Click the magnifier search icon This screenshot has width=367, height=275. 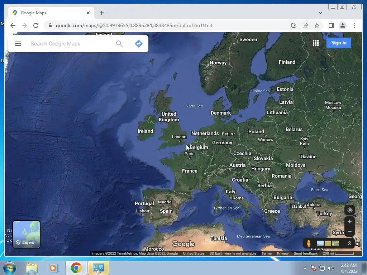click(x=119, y=44)
